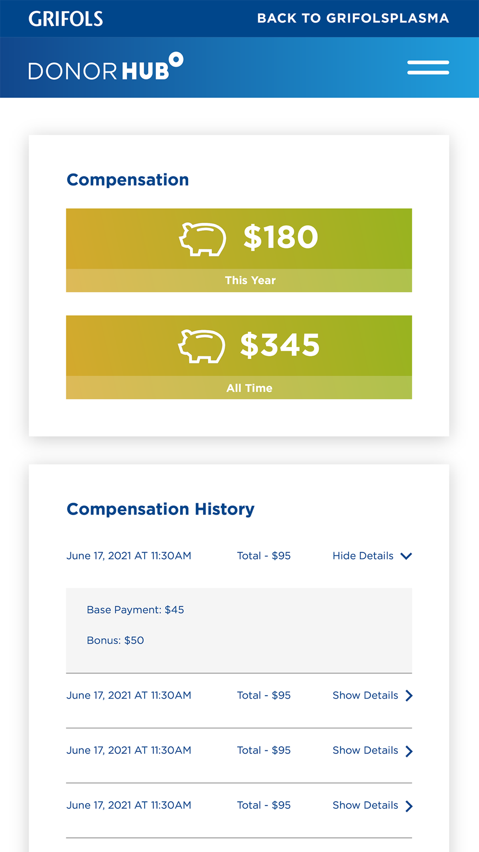Click the first June 17, 2021 date entry
The width and height of the screenshot is (479, 852).
128,556
